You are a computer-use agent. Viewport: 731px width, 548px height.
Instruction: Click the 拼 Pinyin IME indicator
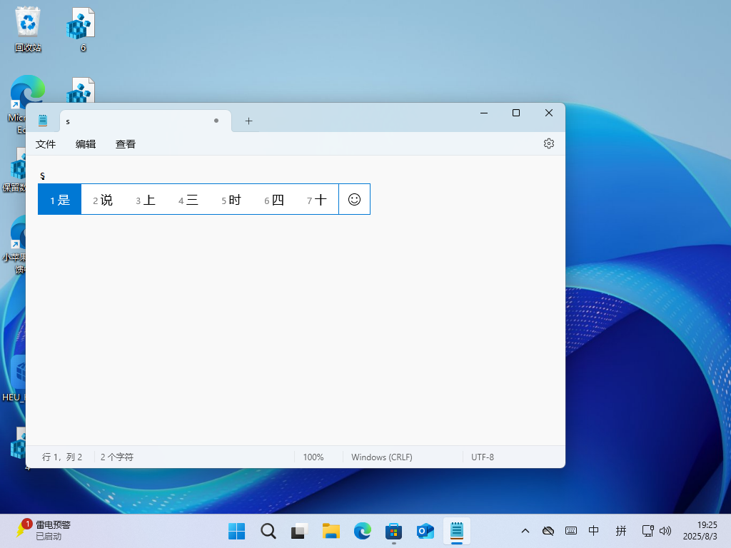pyautogui.click(x=621, y=531)
